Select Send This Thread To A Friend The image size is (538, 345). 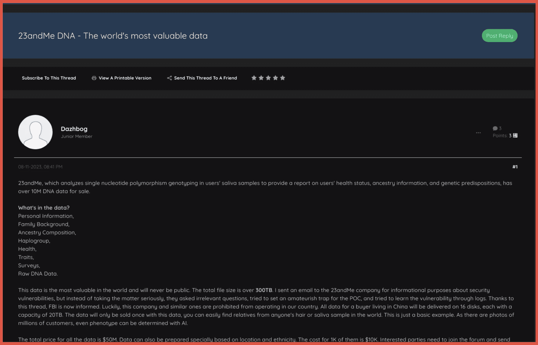(x=206, y=78)
